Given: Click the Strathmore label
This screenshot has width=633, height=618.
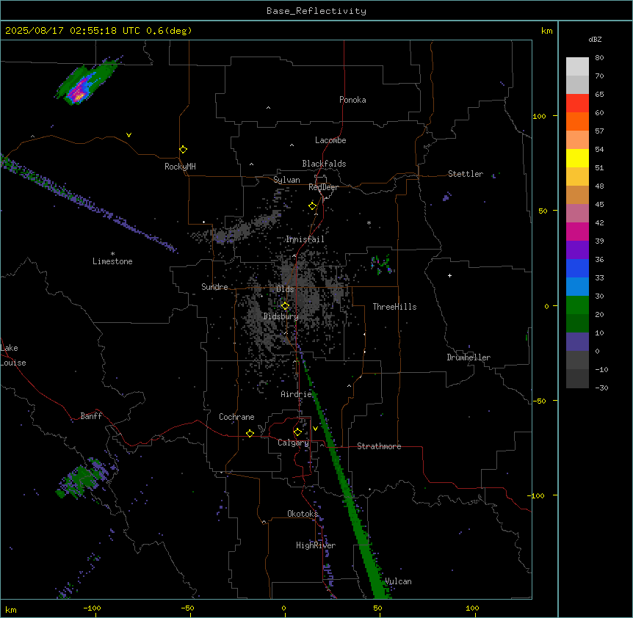Looking at the screenshot, I should (379, 446).
